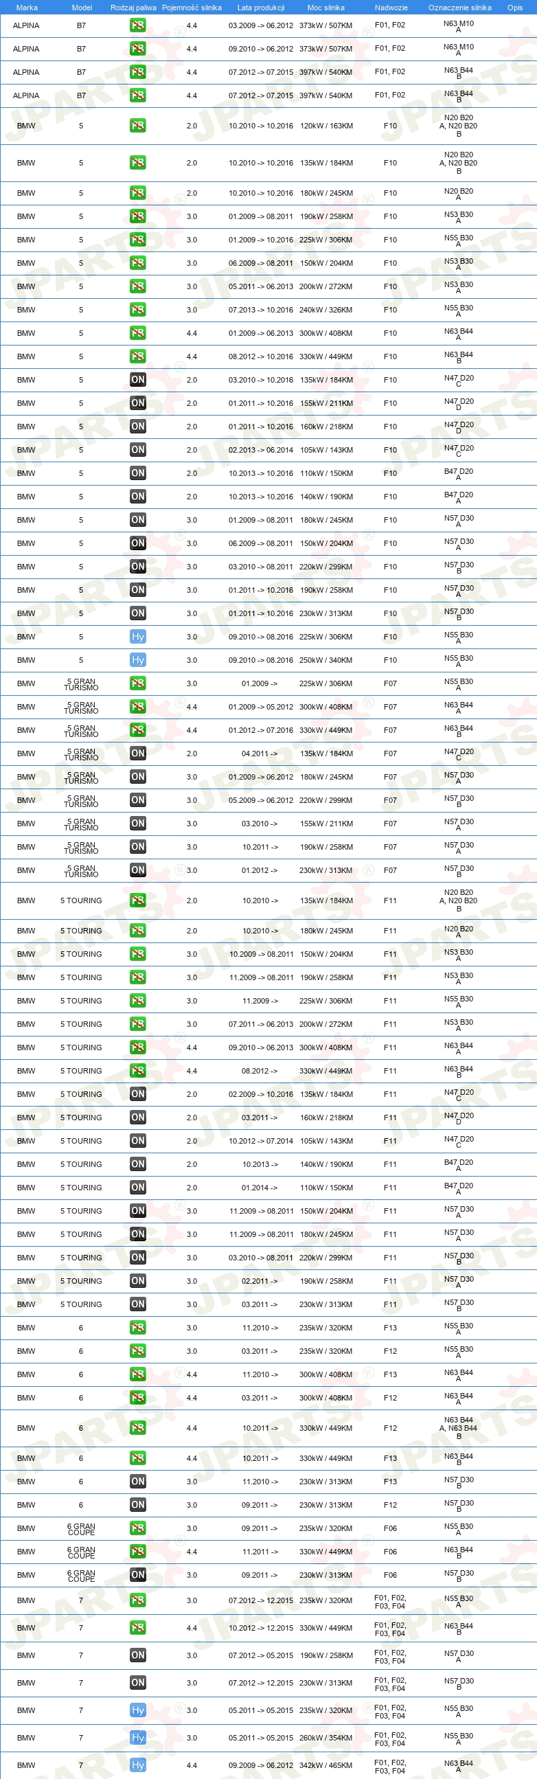
Task: Click the Pojemność silnika column header
Action: 192,8
